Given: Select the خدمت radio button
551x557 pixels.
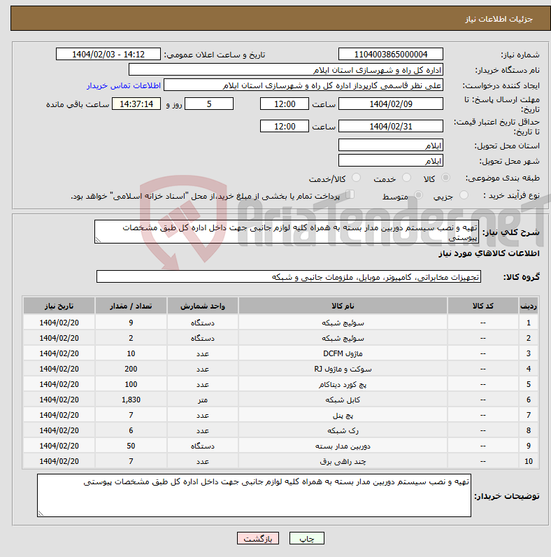Looking at the screenshot, I should point(406,178).
